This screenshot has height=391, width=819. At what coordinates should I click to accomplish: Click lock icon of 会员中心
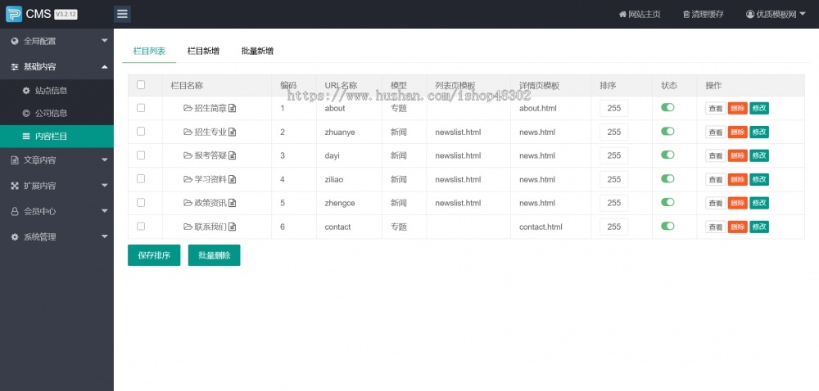pos(15,211)
